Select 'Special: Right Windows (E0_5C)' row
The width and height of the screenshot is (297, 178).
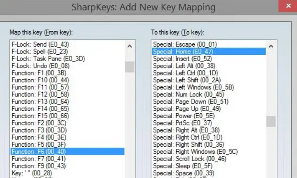tap(209, 152)
